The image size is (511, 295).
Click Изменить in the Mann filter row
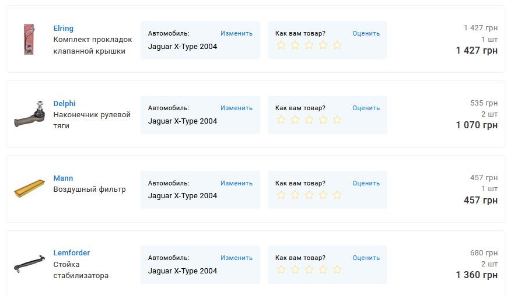tap(236, 183)
